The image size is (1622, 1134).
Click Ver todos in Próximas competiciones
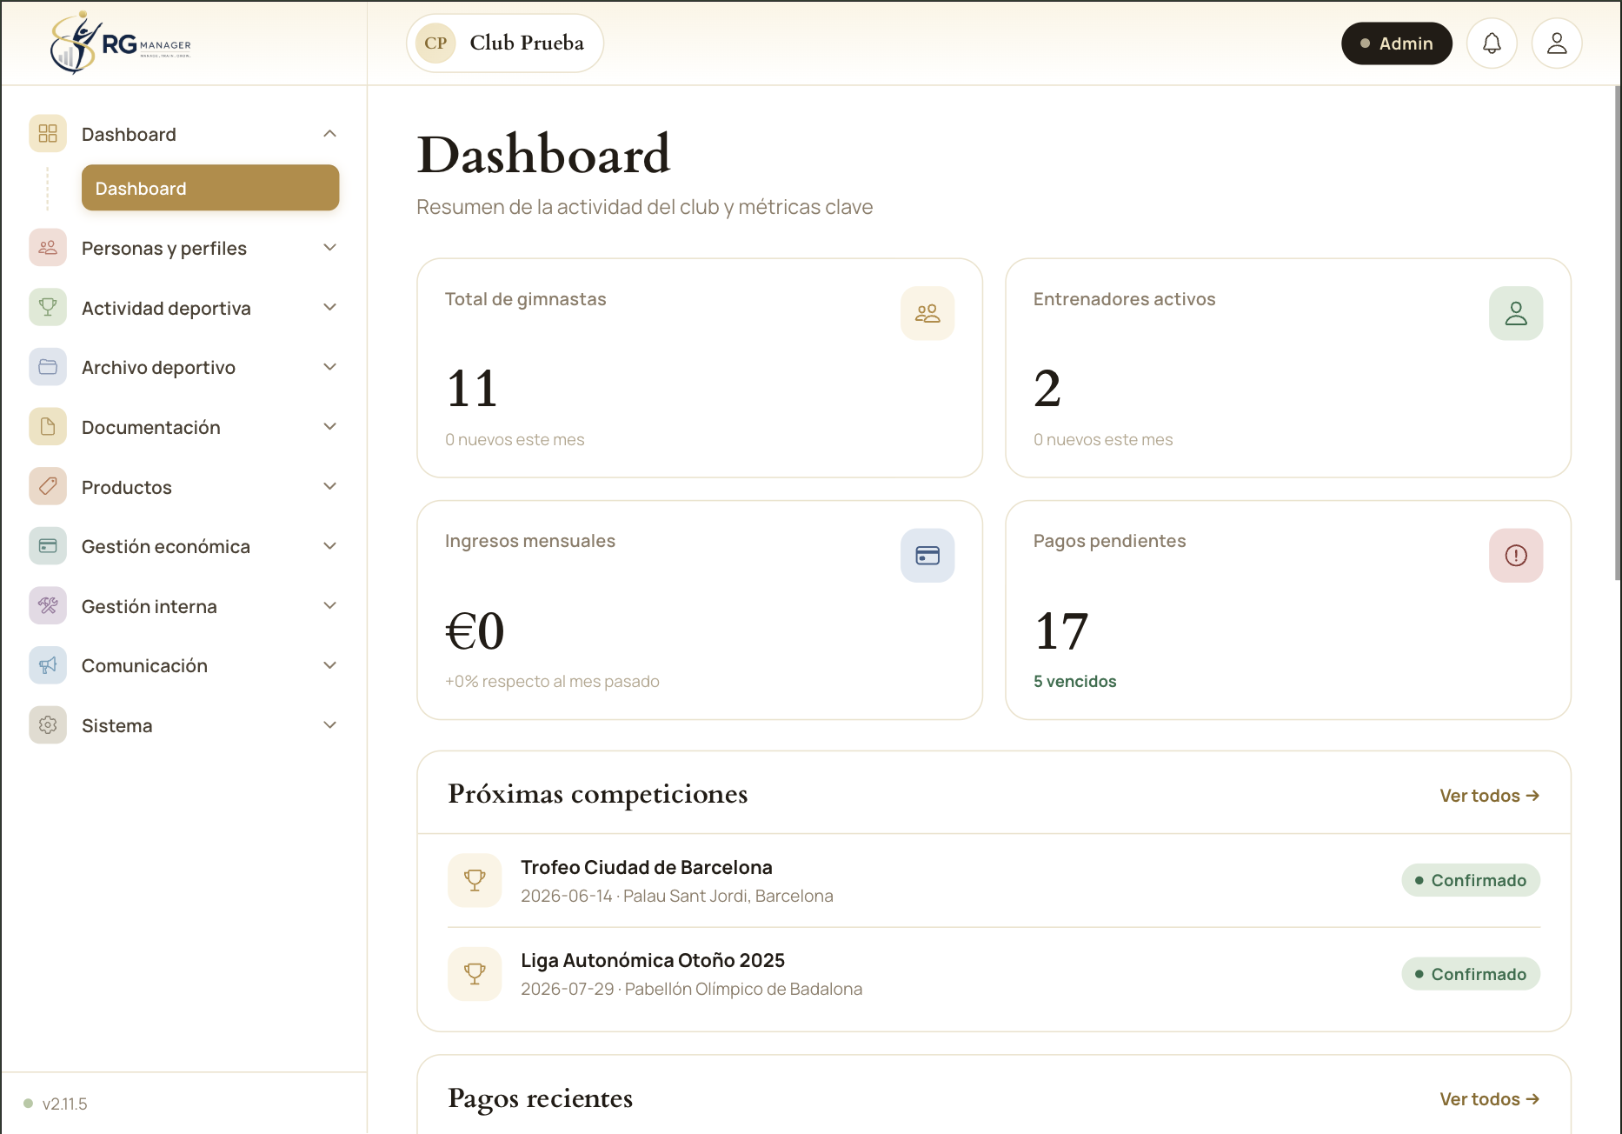click(1490, 796)
